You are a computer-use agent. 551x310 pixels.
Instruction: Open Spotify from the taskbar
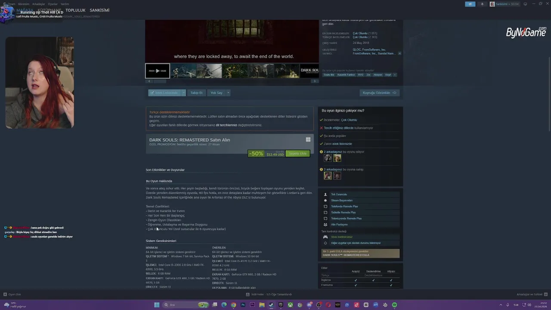click(394, 305)
